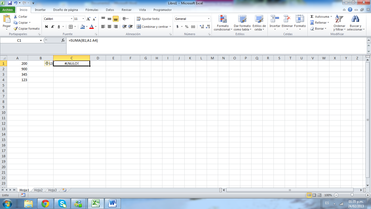Click the Copiar formato paintbrush
This screenshot has width=371, height=209.
16,29
